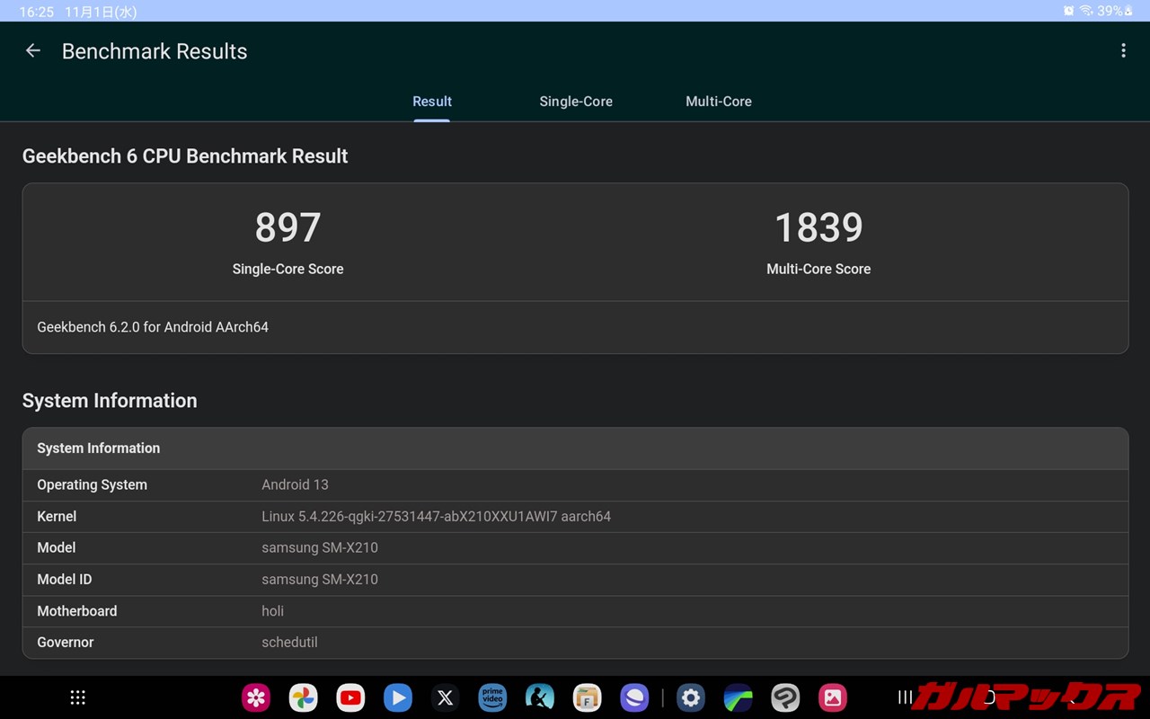Viewport: 1150px width, 719px height.
Task: Open the app drawer grid icon
Action: tap(78, 697)
